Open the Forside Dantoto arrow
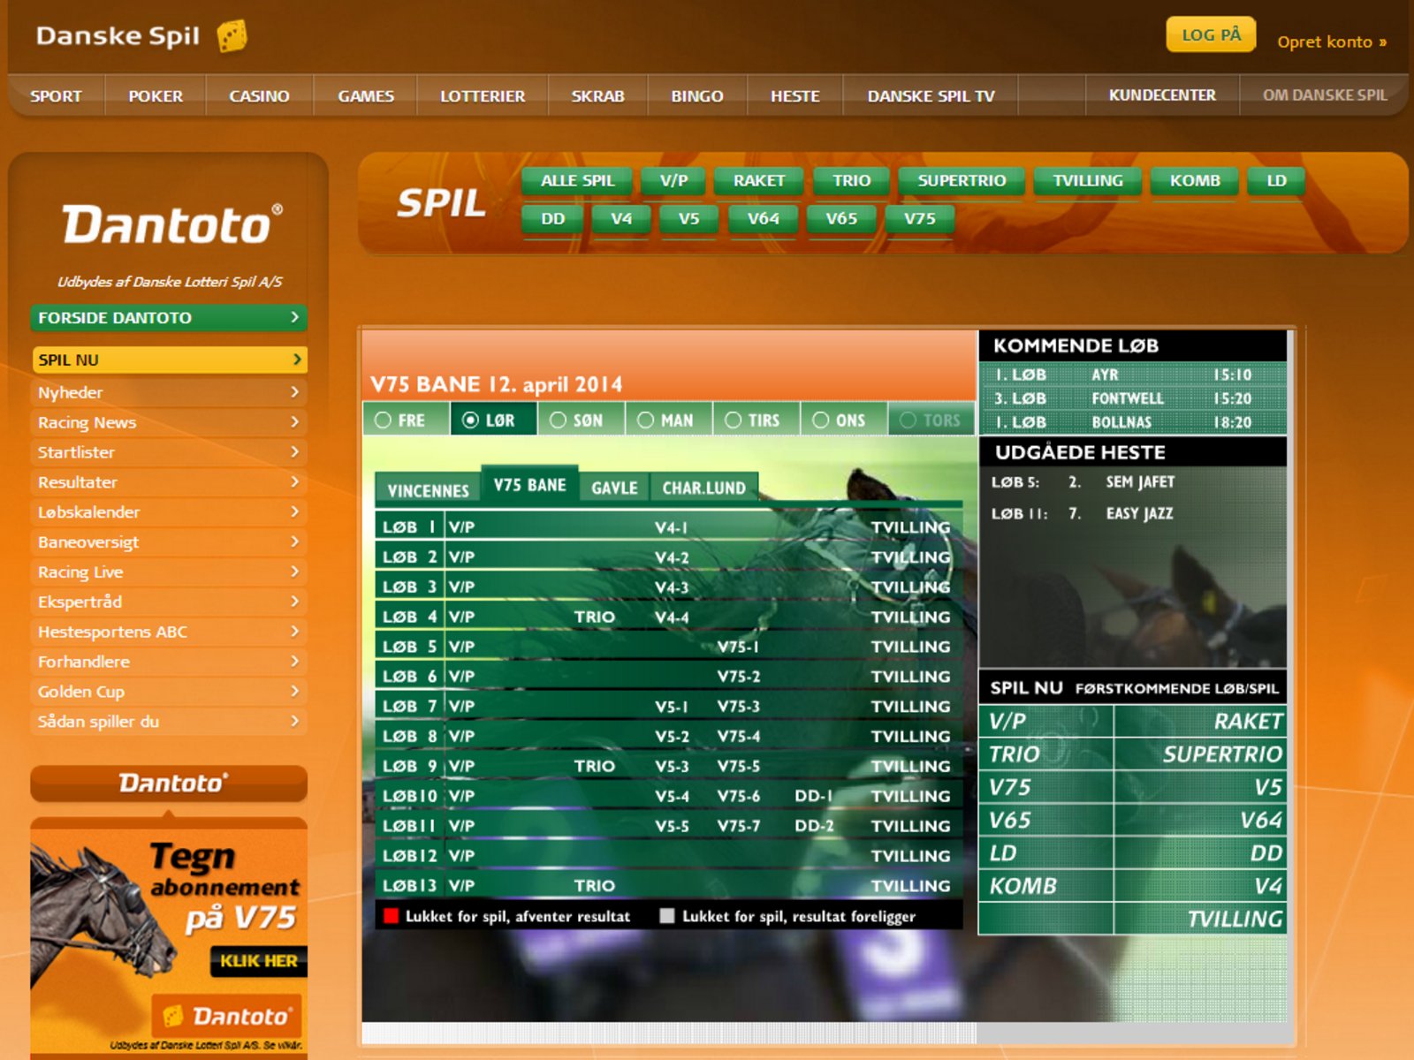The image size is (1414, 1060). [x=295, y=317]
